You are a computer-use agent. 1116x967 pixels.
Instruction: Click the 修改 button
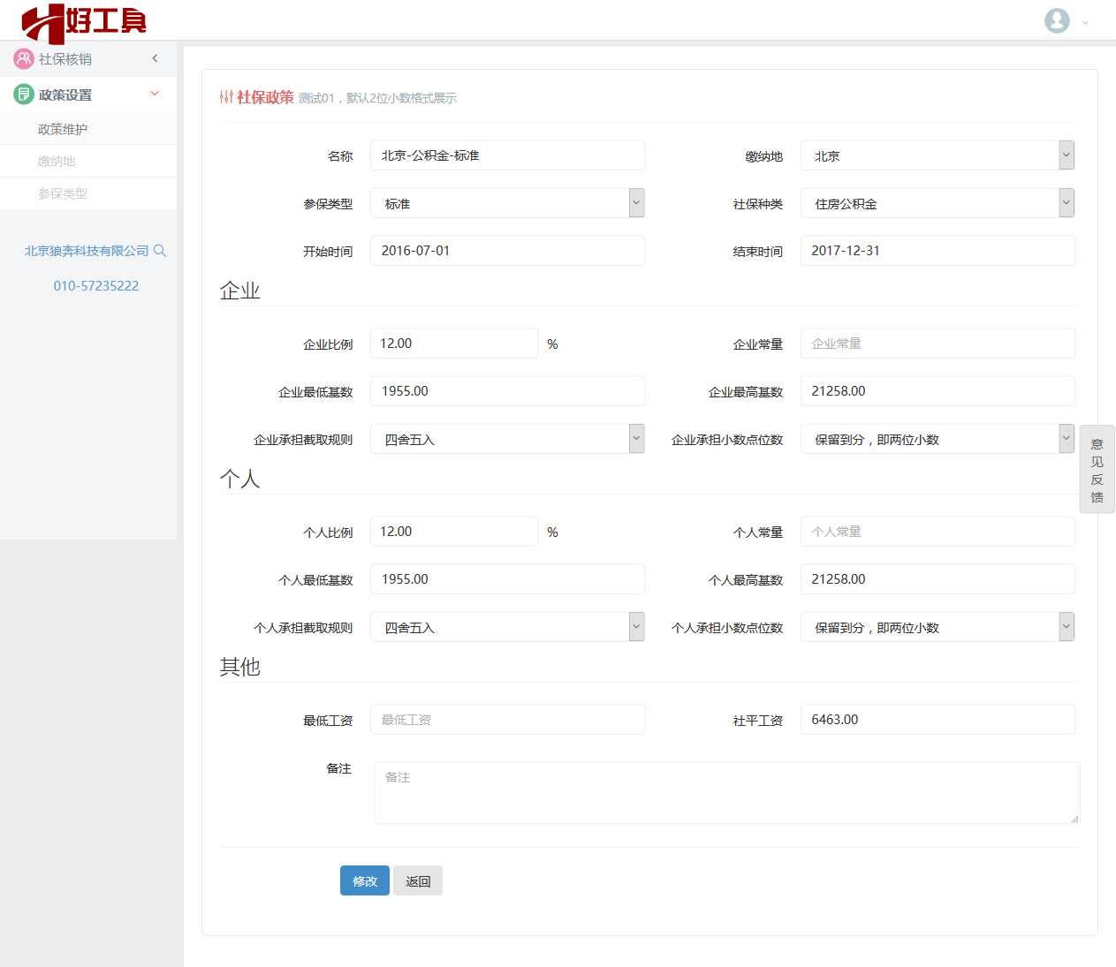coord(365,880)
